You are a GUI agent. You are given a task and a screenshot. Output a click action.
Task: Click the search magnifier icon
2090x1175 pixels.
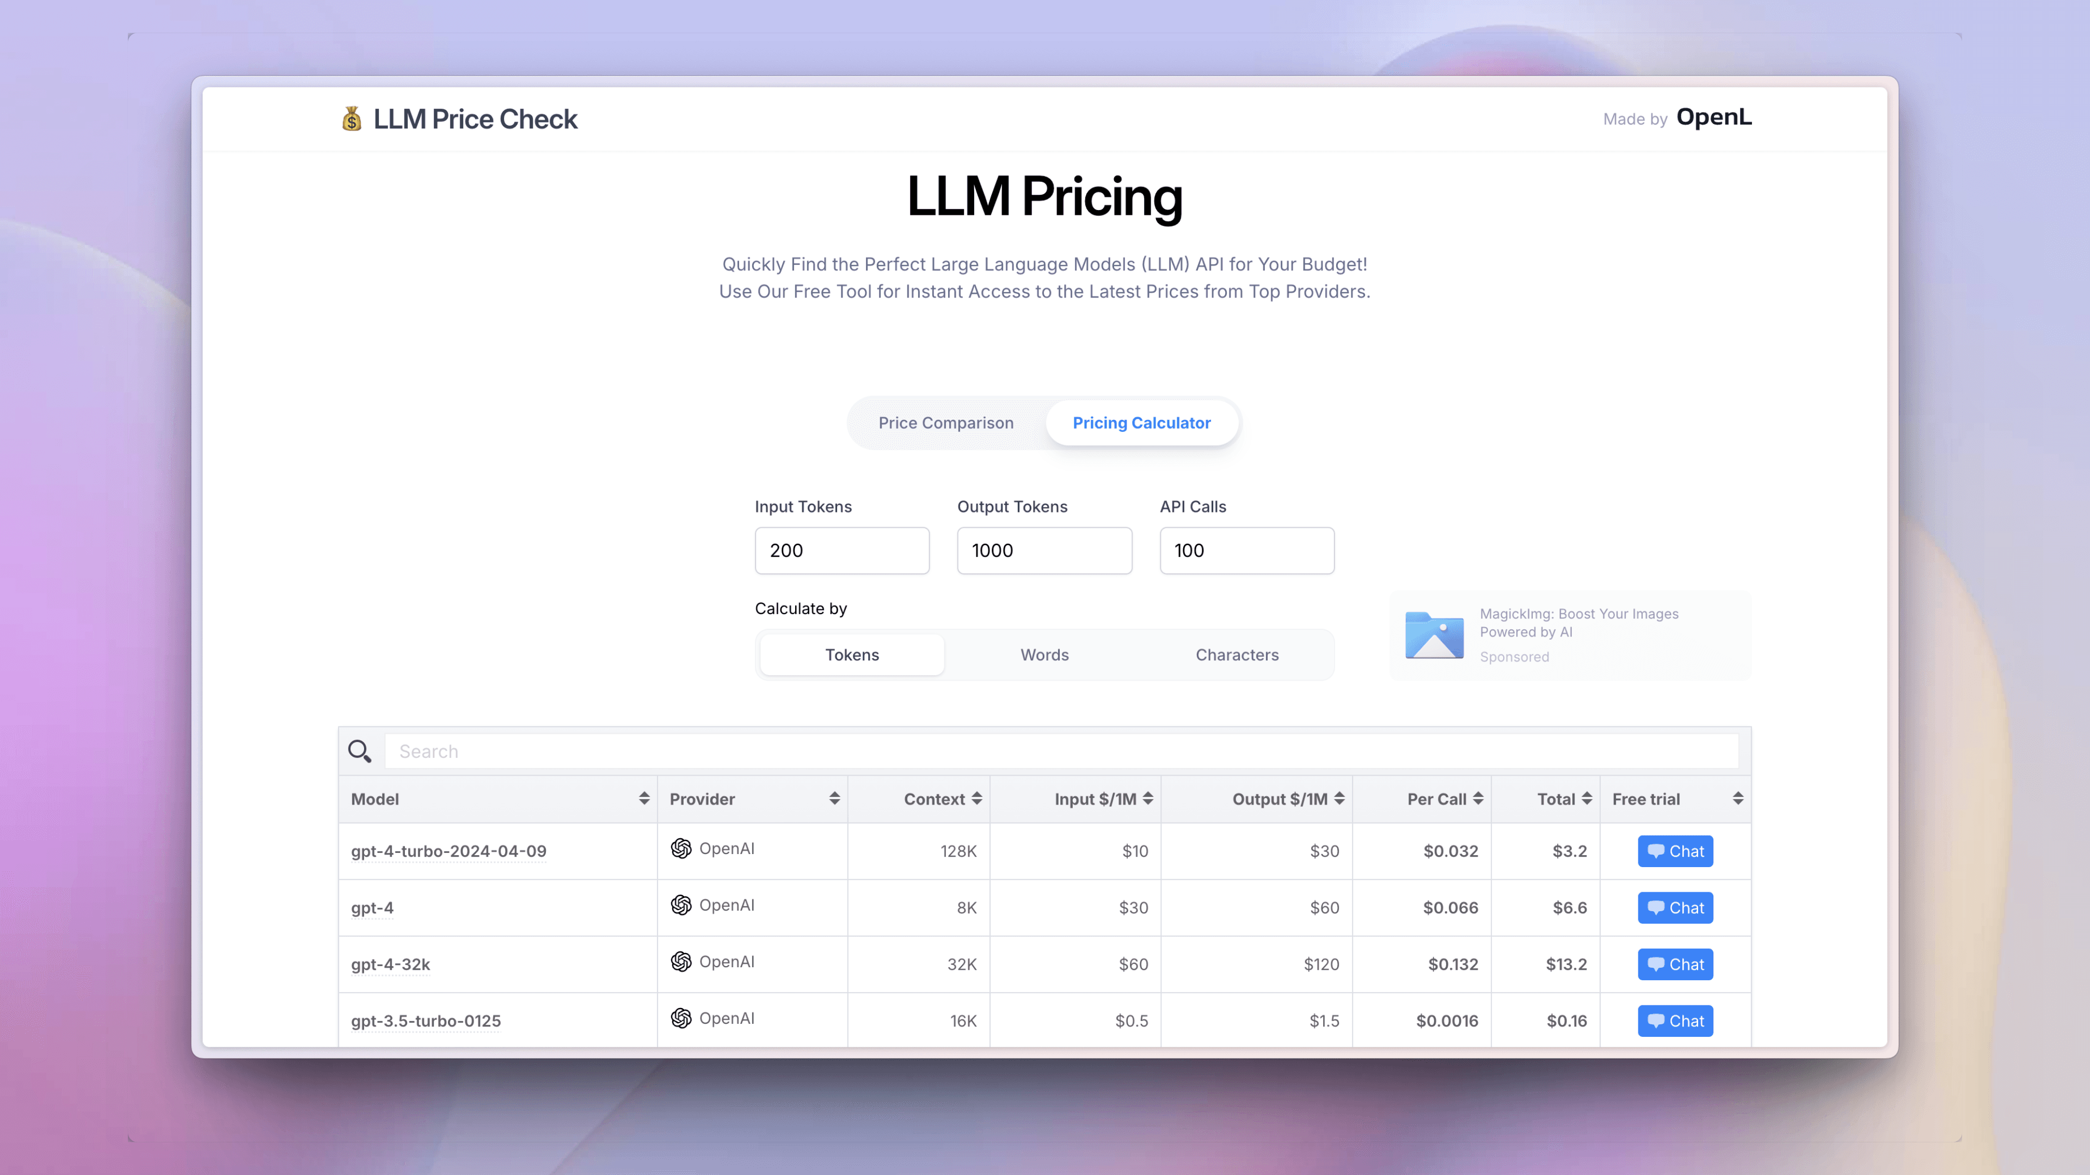pos(359,751)
